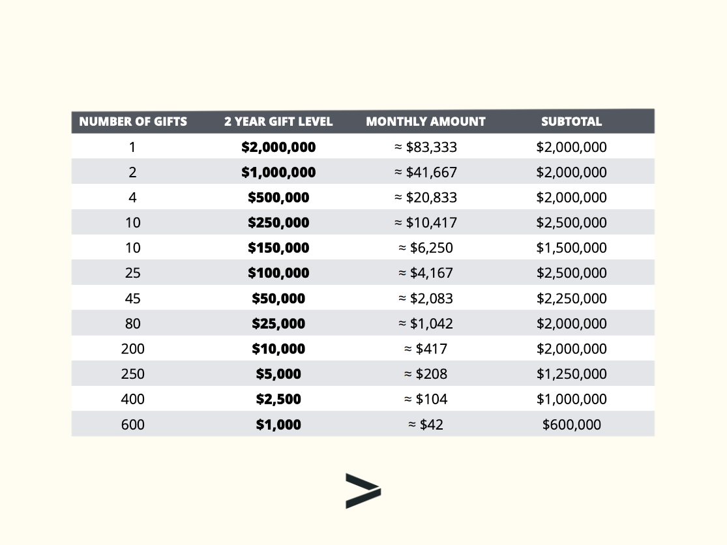Click the $1,250,000 subtotal cell
This screenshot has height=545, width=727.
pos(571,374)
